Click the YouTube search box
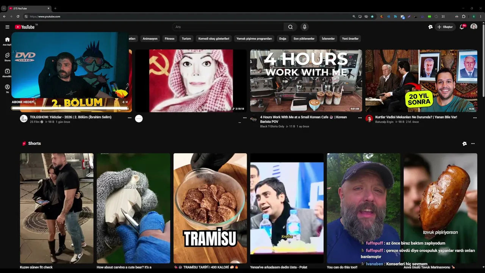Image resolution: width=485 pixels, height=273 pixels. [228, 27]
